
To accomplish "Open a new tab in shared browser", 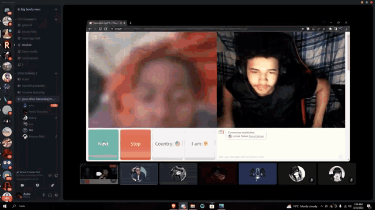I will 130,23.
